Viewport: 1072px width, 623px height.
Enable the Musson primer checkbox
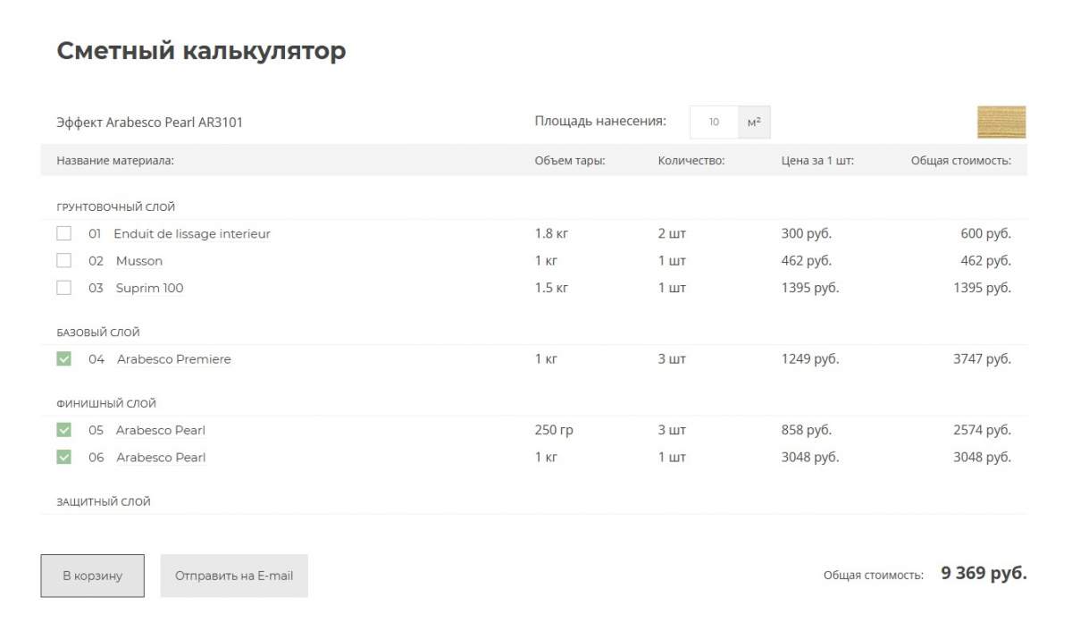tap(63, 261)
